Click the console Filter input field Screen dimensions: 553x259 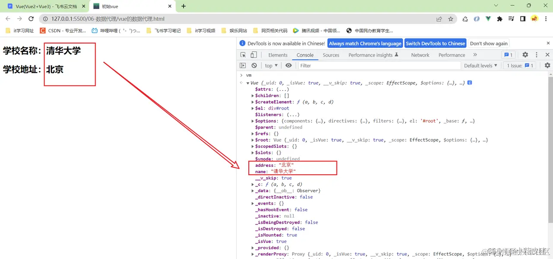point(379,66)
